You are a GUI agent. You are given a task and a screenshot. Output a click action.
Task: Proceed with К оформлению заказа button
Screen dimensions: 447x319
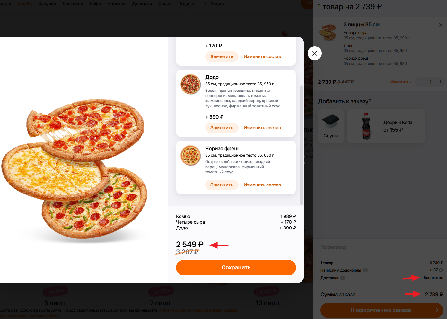pyautogui.click(x=381, y=310)
